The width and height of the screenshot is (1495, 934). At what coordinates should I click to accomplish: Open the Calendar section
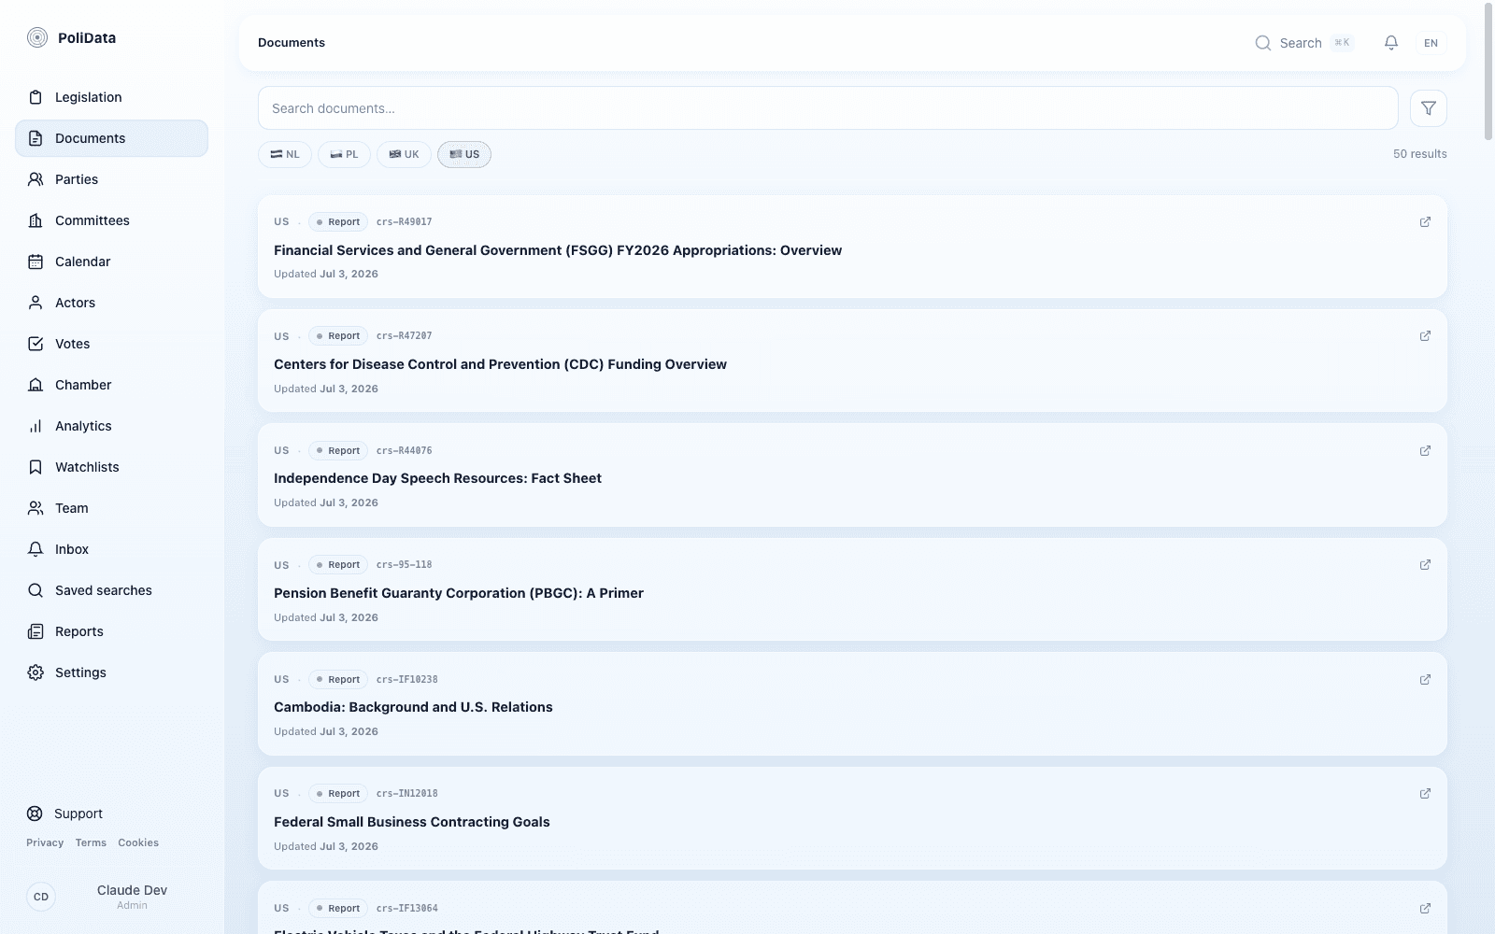coord(111,262)
